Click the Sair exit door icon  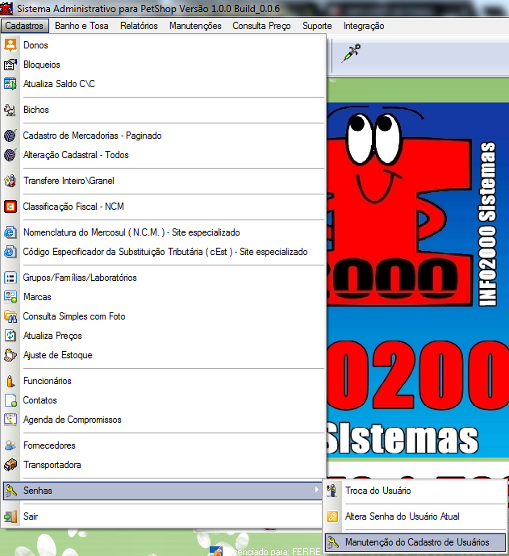pyautogui.click(x=10, y=516)
